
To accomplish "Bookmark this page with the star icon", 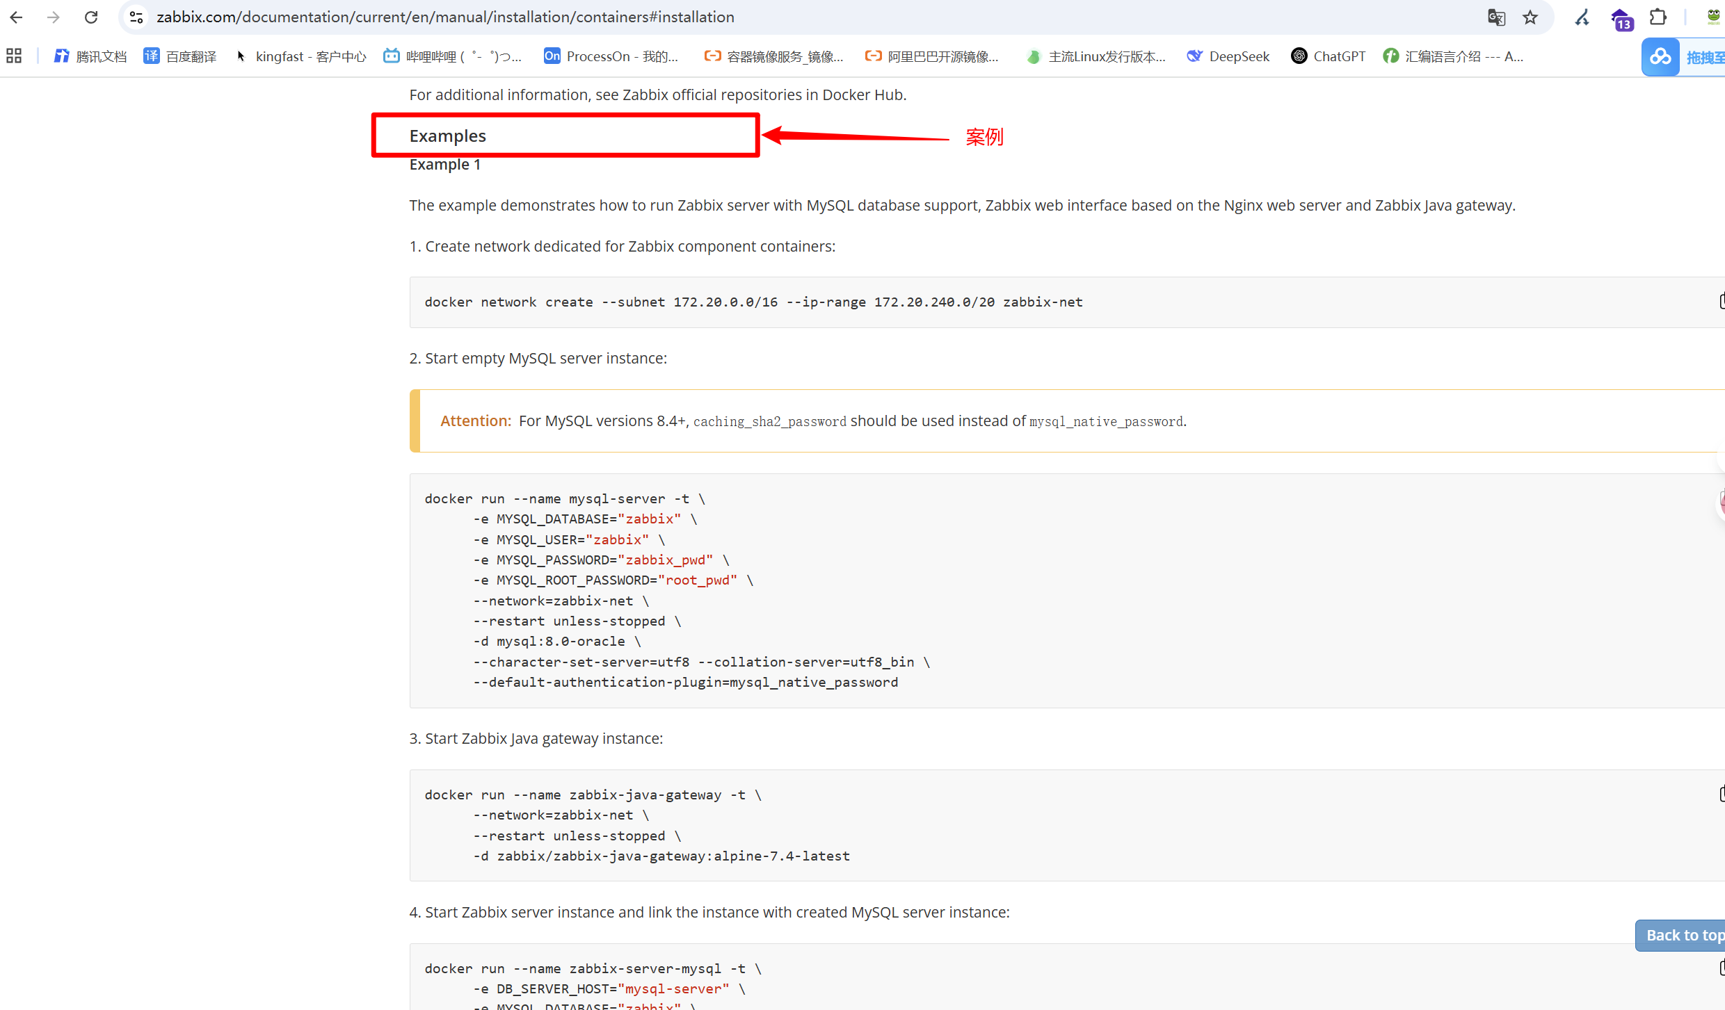I will [x=1530, y=17].
